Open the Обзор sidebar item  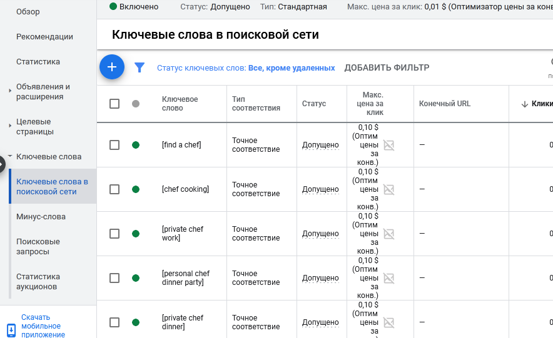pos(28,12)
